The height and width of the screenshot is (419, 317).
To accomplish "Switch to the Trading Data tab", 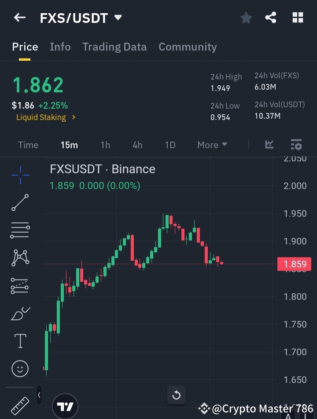I will pos(114,47).
